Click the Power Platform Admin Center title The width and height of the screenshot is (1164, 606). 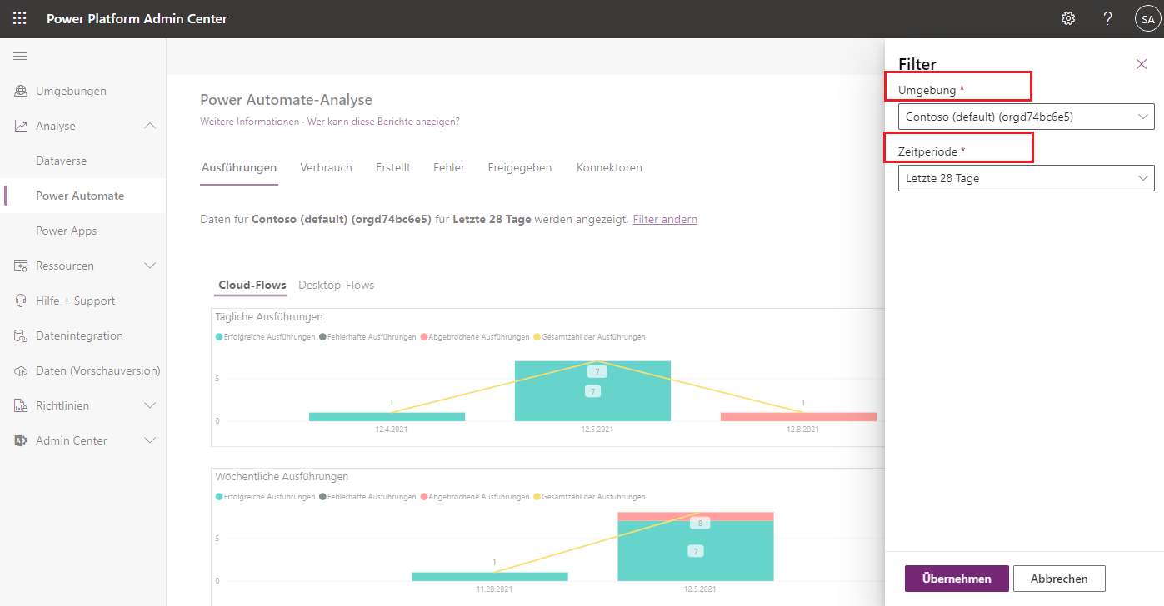(137, 18)
